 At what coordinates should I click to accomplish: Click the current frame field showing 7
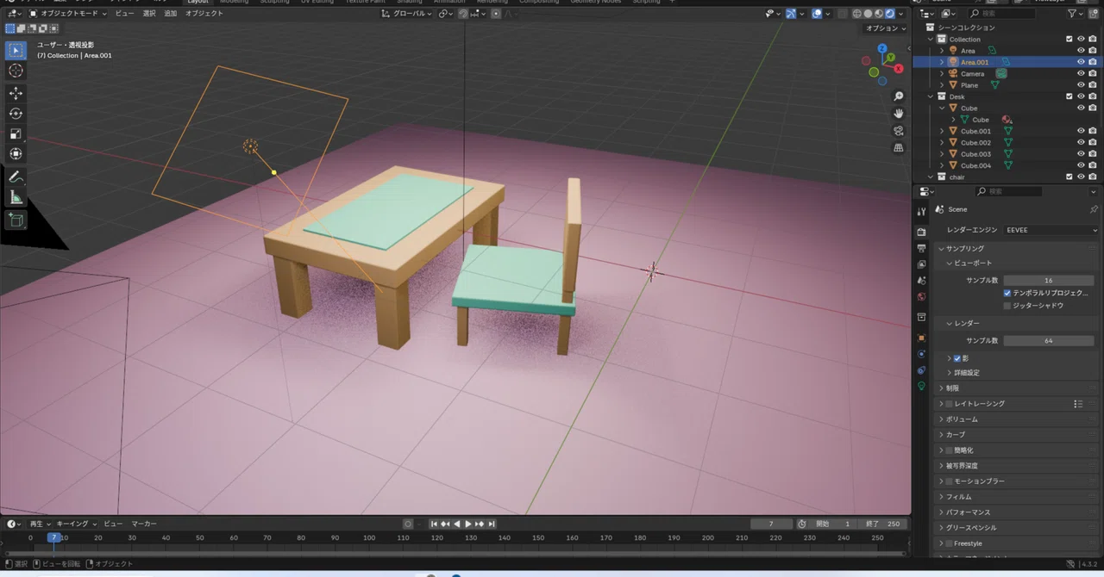(x=771, y=524)
